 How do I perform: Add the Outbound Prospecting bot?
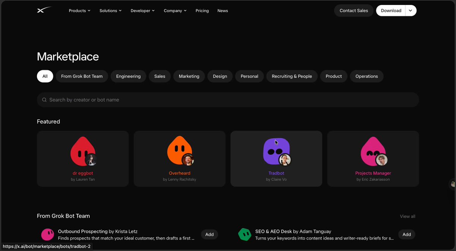click(209, 234)
